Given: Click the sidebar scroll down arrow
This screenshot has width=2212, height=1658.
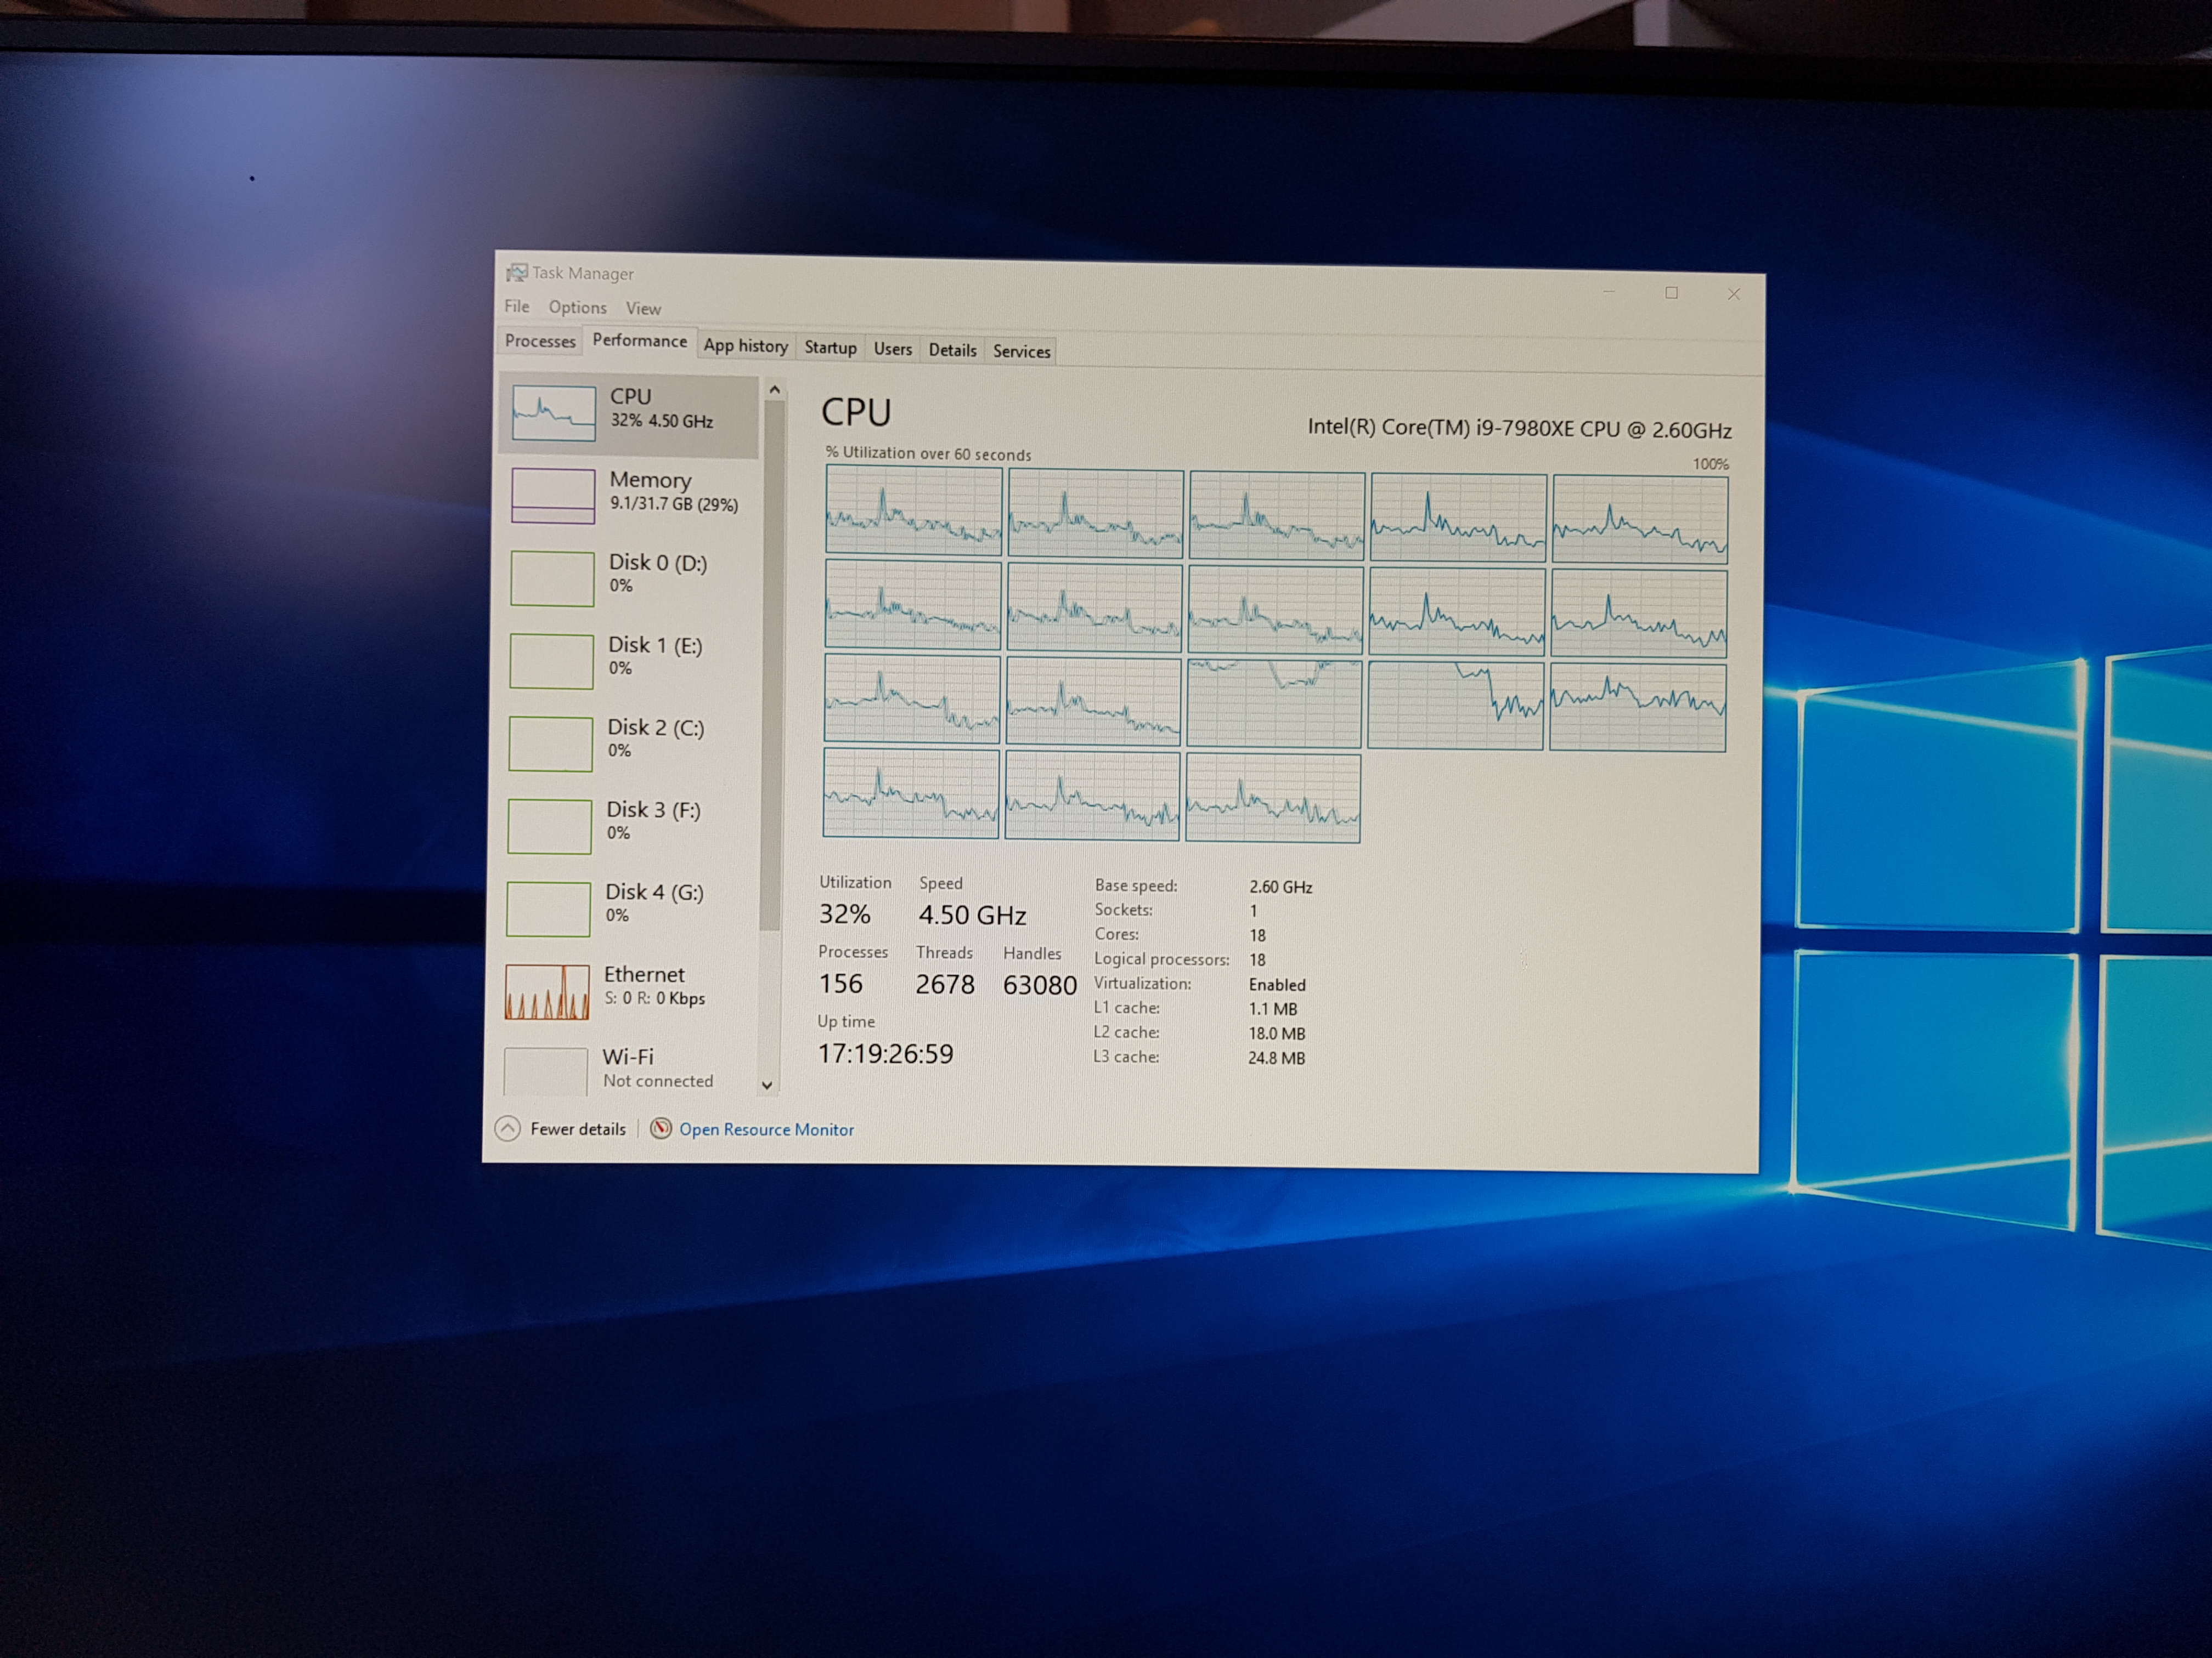Looking at the screenshot, I should 767,1084.
